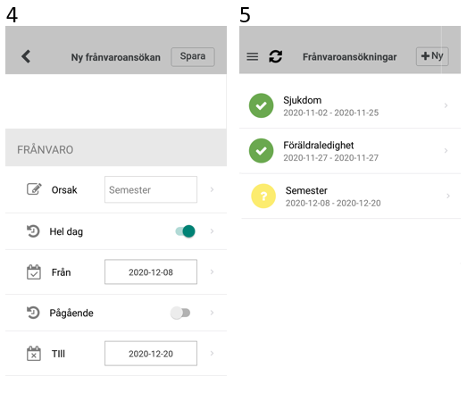The width and height of the screenshot is (467, 393).
Task: Open Sjukdom entry via its chevron
Action: coord(446,105)
